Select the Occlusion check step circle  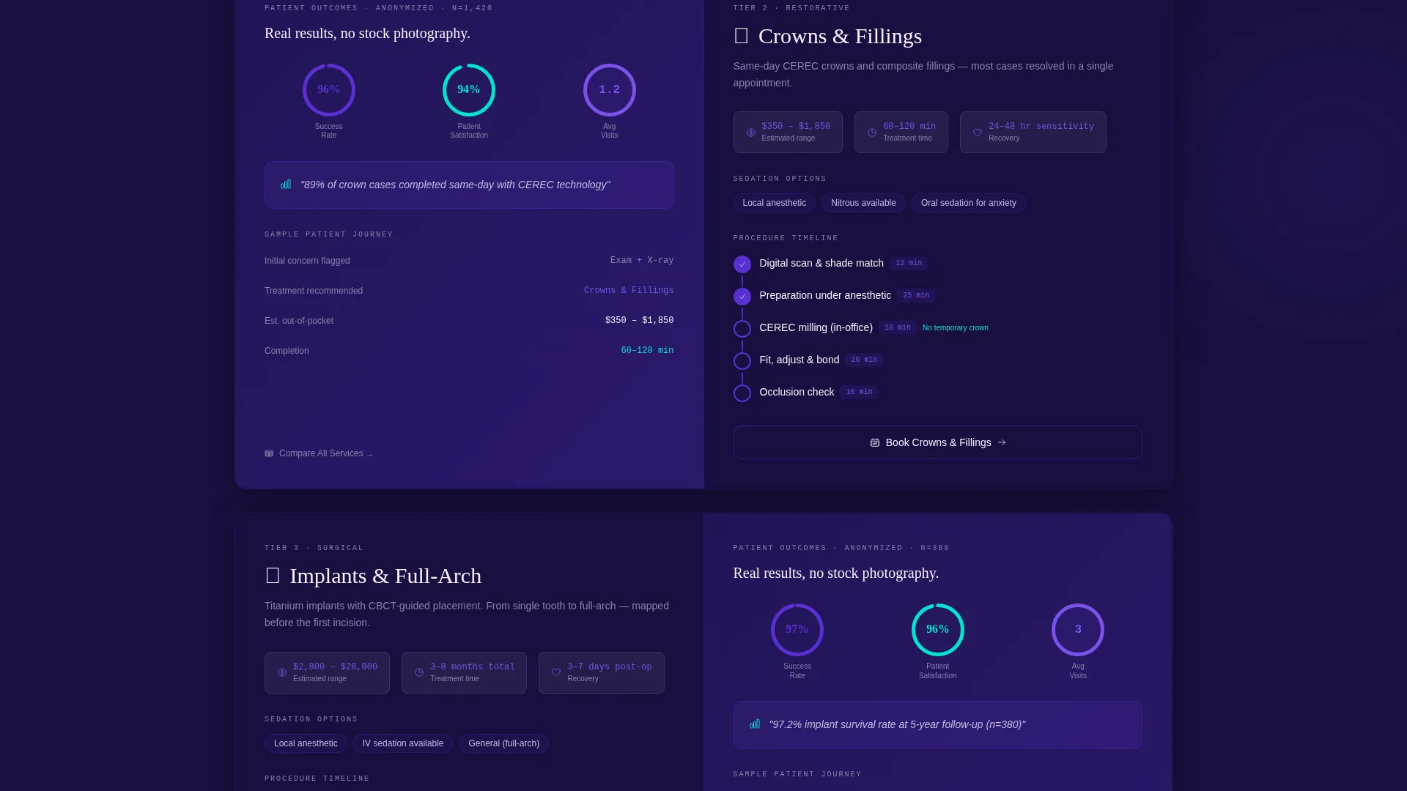tap(742, 393)
